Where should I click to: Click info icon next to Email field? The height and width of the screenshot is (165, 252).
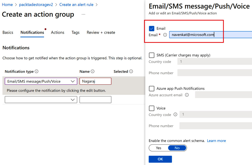coord(165,35)
